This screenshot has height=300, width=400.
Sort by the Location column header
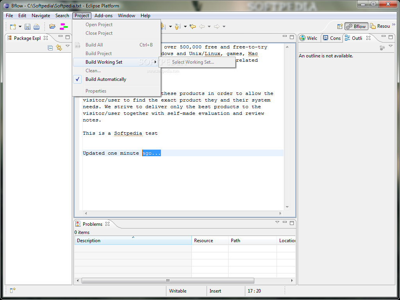coord(286,240)
